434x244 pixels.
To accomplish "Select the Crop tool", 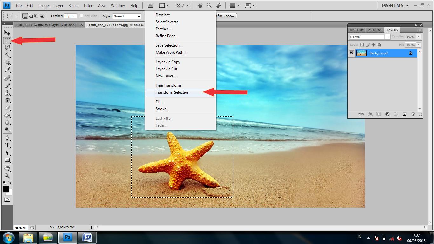I will tap(7, 62).
